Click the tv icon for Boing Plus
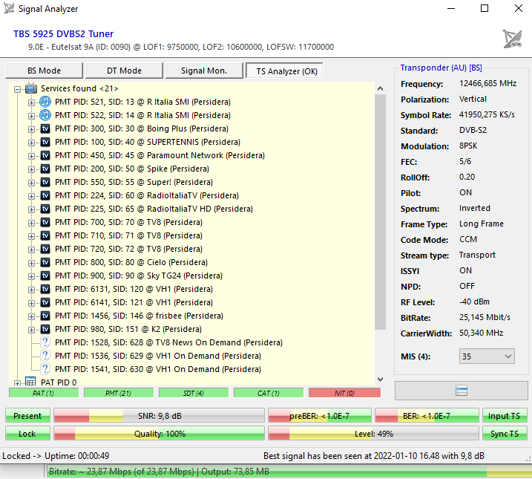The width and height of the screenshot is (532, 479). tap(45, 128)
